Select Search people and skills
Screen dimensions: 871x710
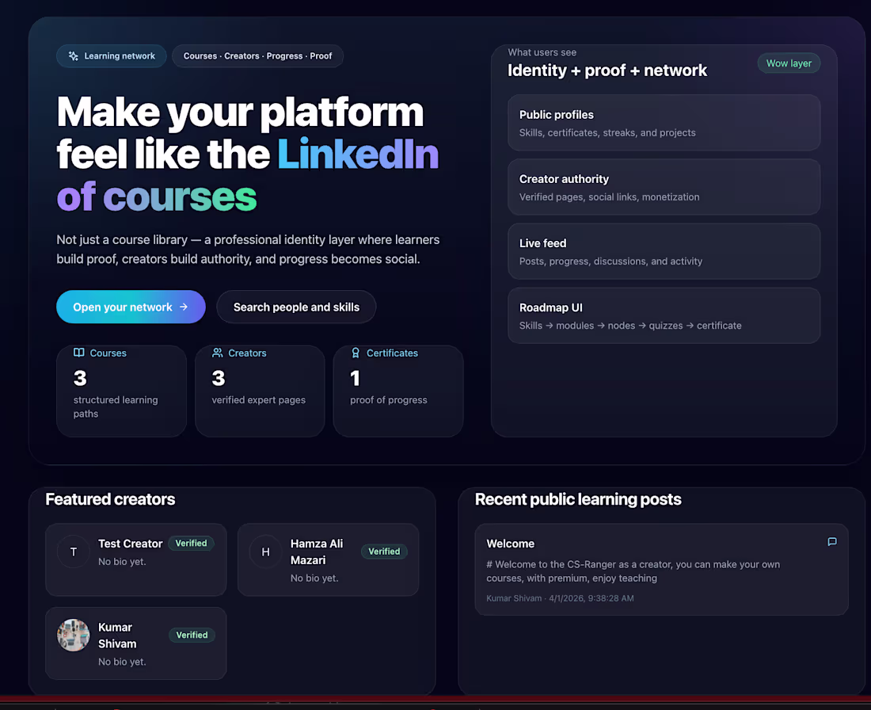296,307
